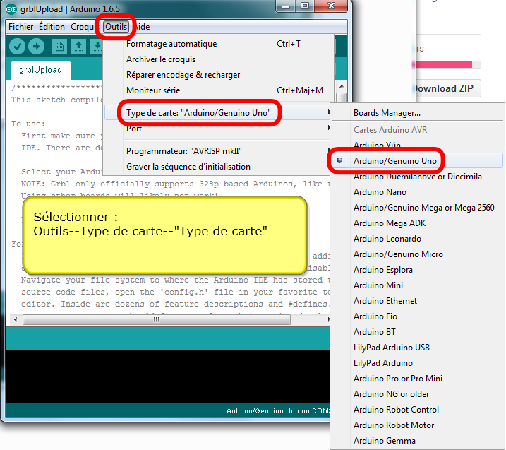Select Moniteur série from the Outils menu
The width and height of the screenshot is (506, 450).
point(153,90)
